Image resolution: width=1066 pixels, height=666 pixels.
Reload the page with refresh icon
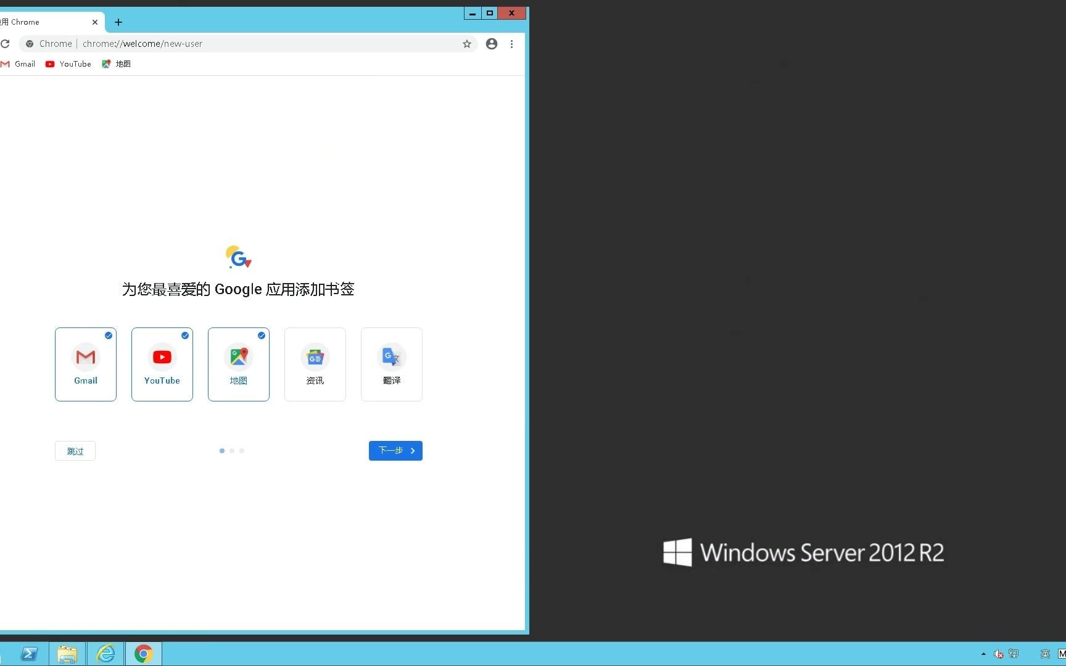[5, 44]
